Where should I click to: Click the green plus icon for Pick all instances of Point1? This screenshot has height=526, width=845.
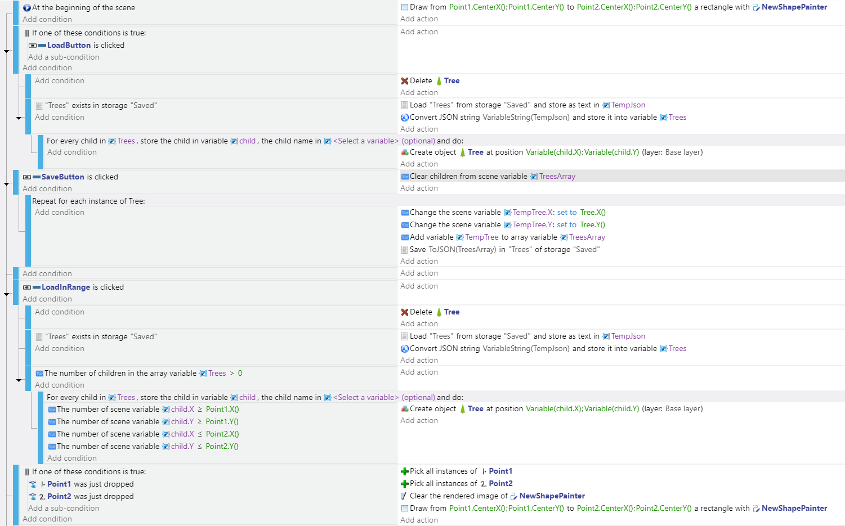tap(404, 471)
